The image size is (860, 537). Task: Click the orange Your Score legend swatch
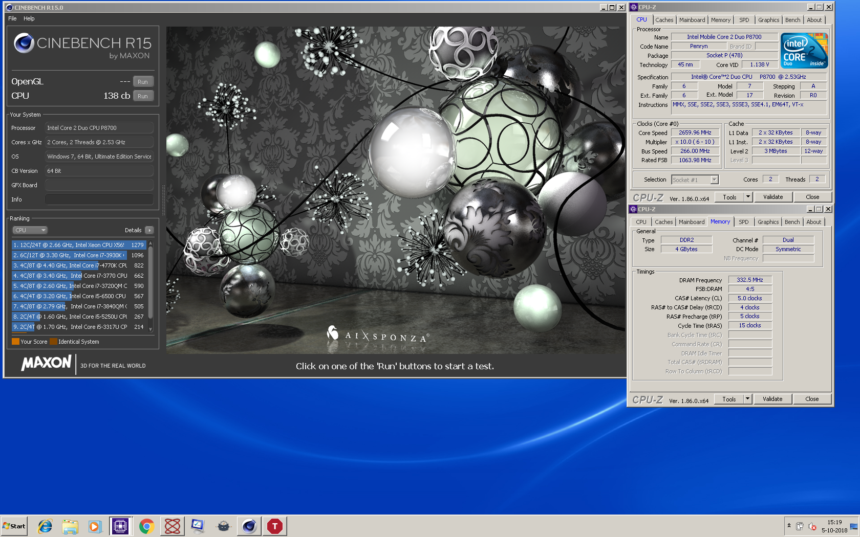point(15,342)
